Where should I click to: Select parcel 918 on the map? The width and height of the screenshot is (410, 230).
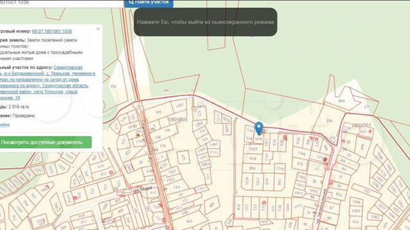[x=253, y=158]
